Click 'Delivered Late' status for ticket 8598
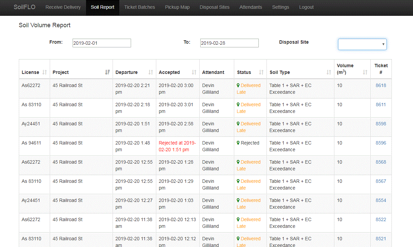The height and width of the screenshot is (247, 413). coord(249,127)
